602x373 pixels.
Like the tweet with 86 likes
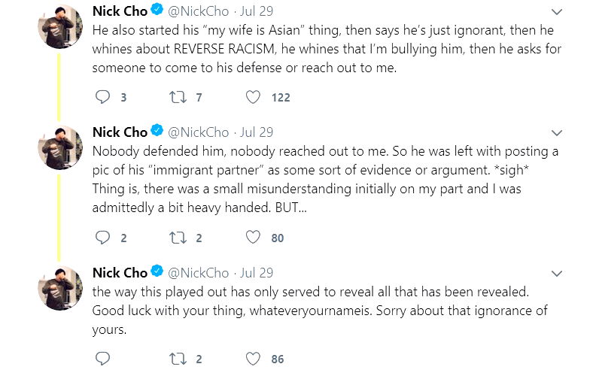pos(254,359)
